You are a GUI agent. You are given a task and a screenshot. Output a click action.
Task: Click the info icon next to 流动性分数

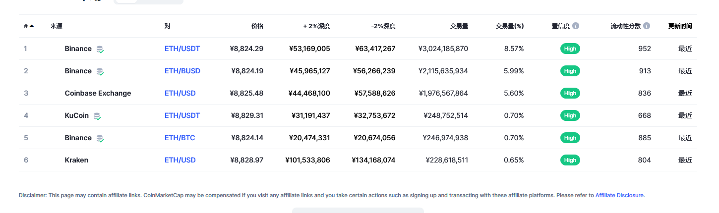647,26
